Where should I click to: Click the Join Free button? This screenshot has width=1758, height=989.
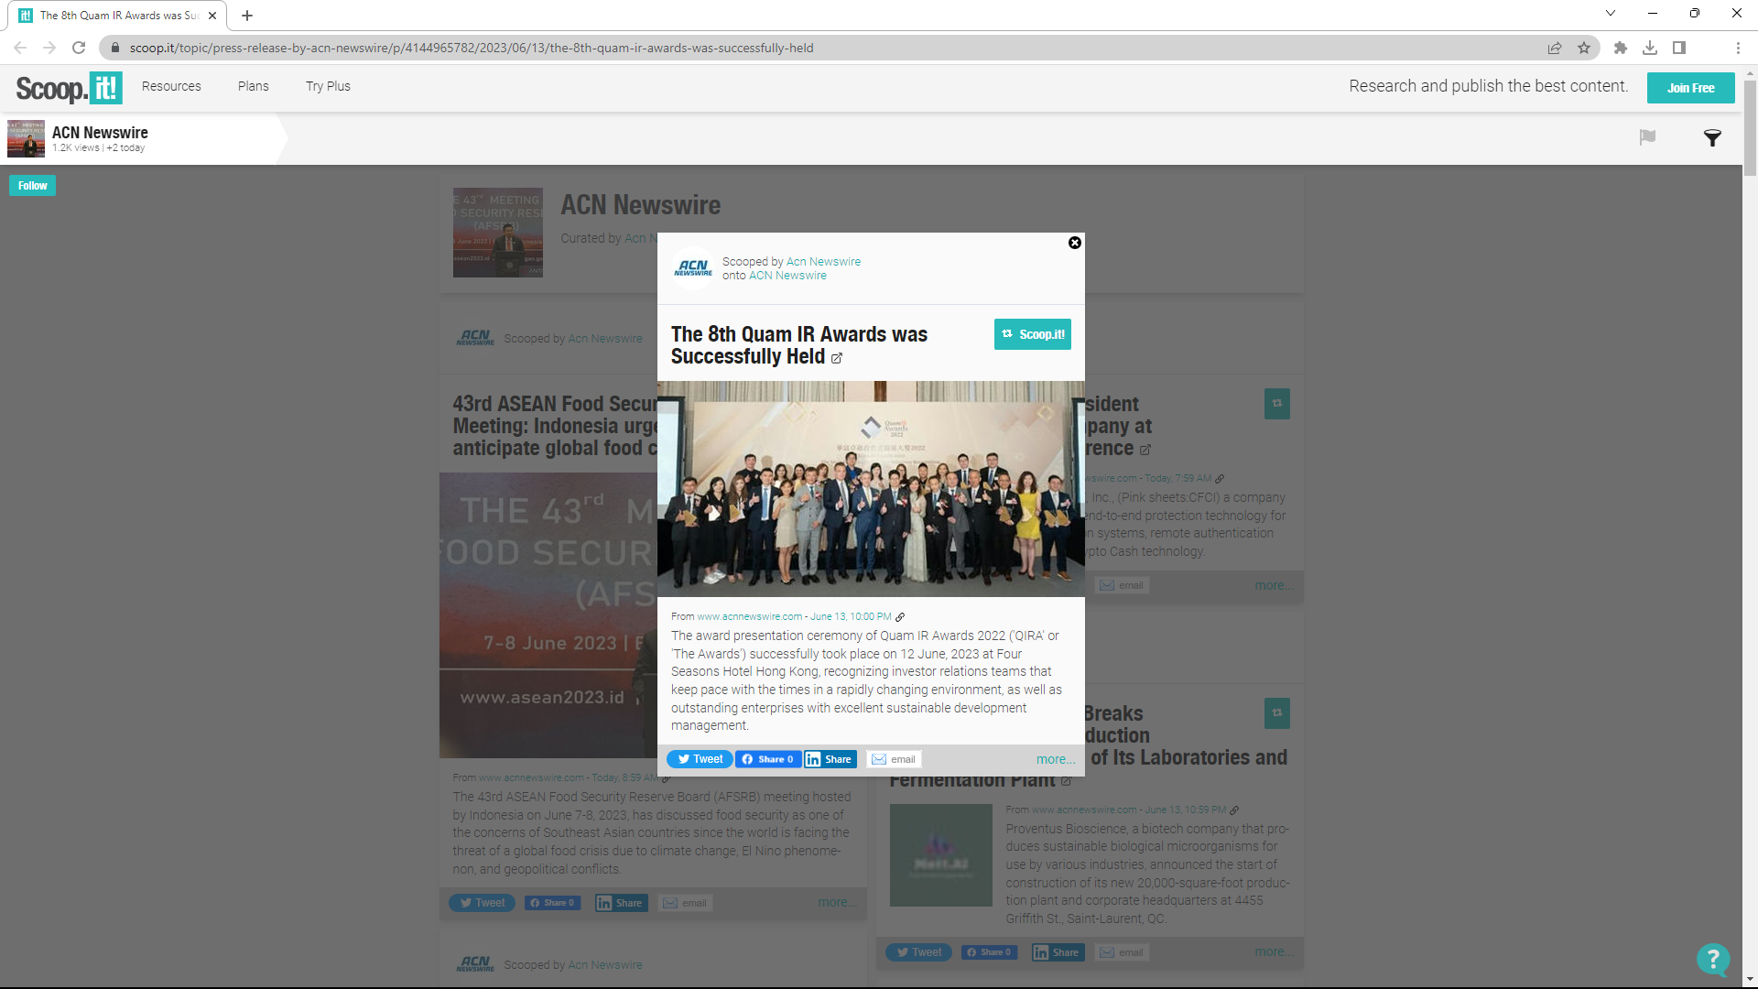tap(1690, 88)
